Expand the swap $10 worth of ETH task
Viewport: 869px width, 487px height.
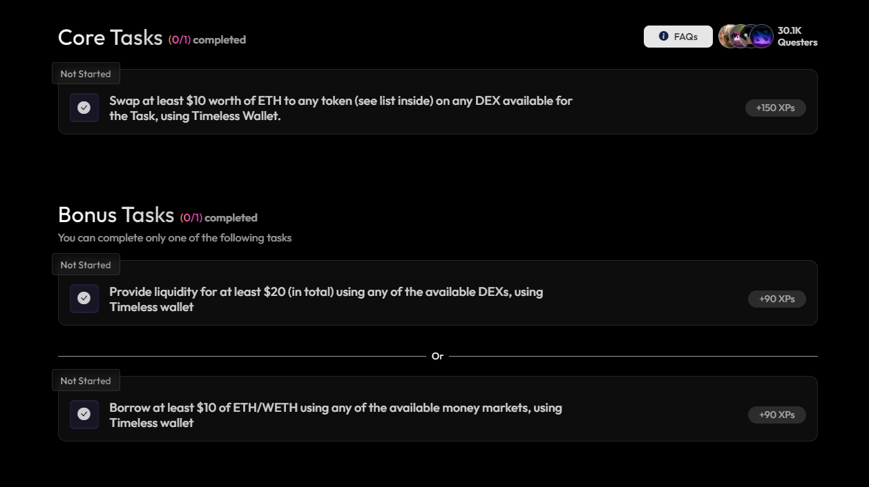pos(341,108)
